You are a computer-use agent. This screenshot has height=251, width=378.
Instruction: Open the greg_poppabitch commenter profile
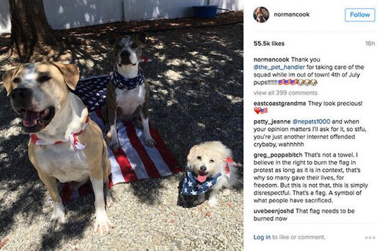[278, 155]
